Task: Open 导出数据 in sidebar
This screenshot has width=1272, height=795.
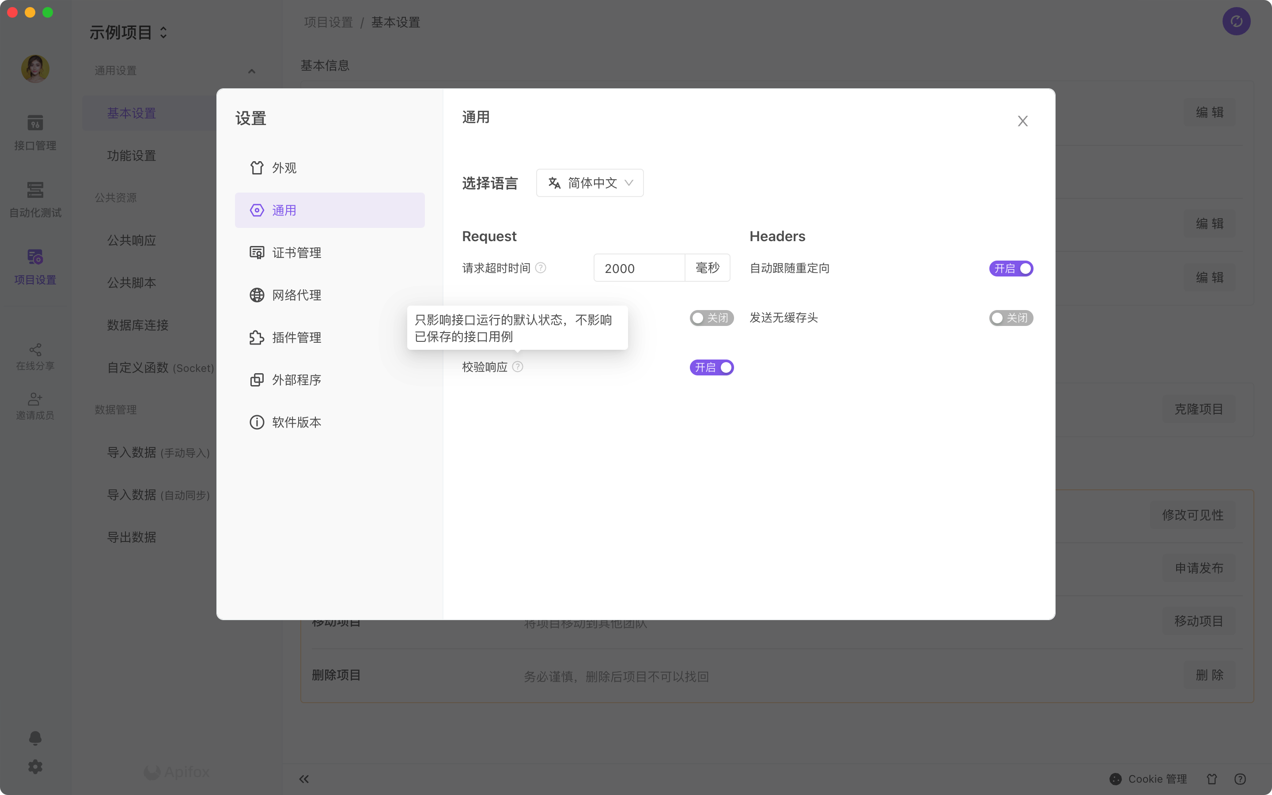Action: coord(132,538)
